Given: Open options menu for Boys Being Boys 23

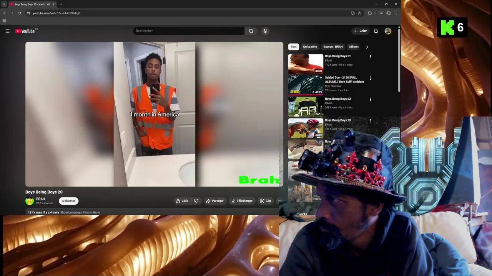Looking at the screenshot, I should (x=370, y=121).
